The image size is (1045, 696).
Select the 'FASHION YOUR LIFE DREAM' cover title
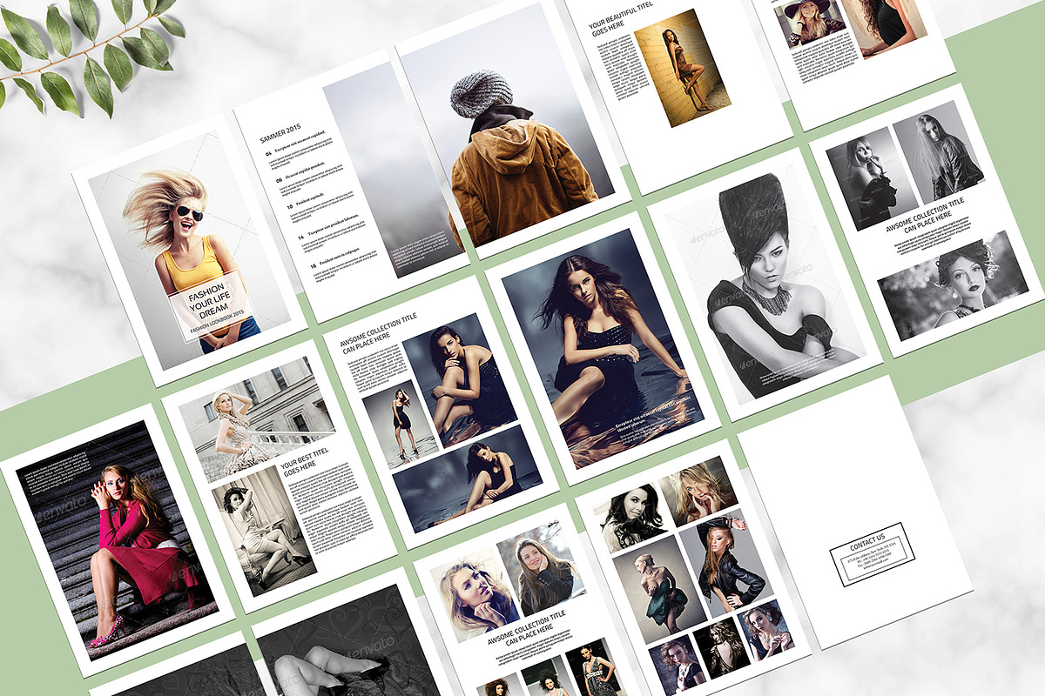coord(207,298)
